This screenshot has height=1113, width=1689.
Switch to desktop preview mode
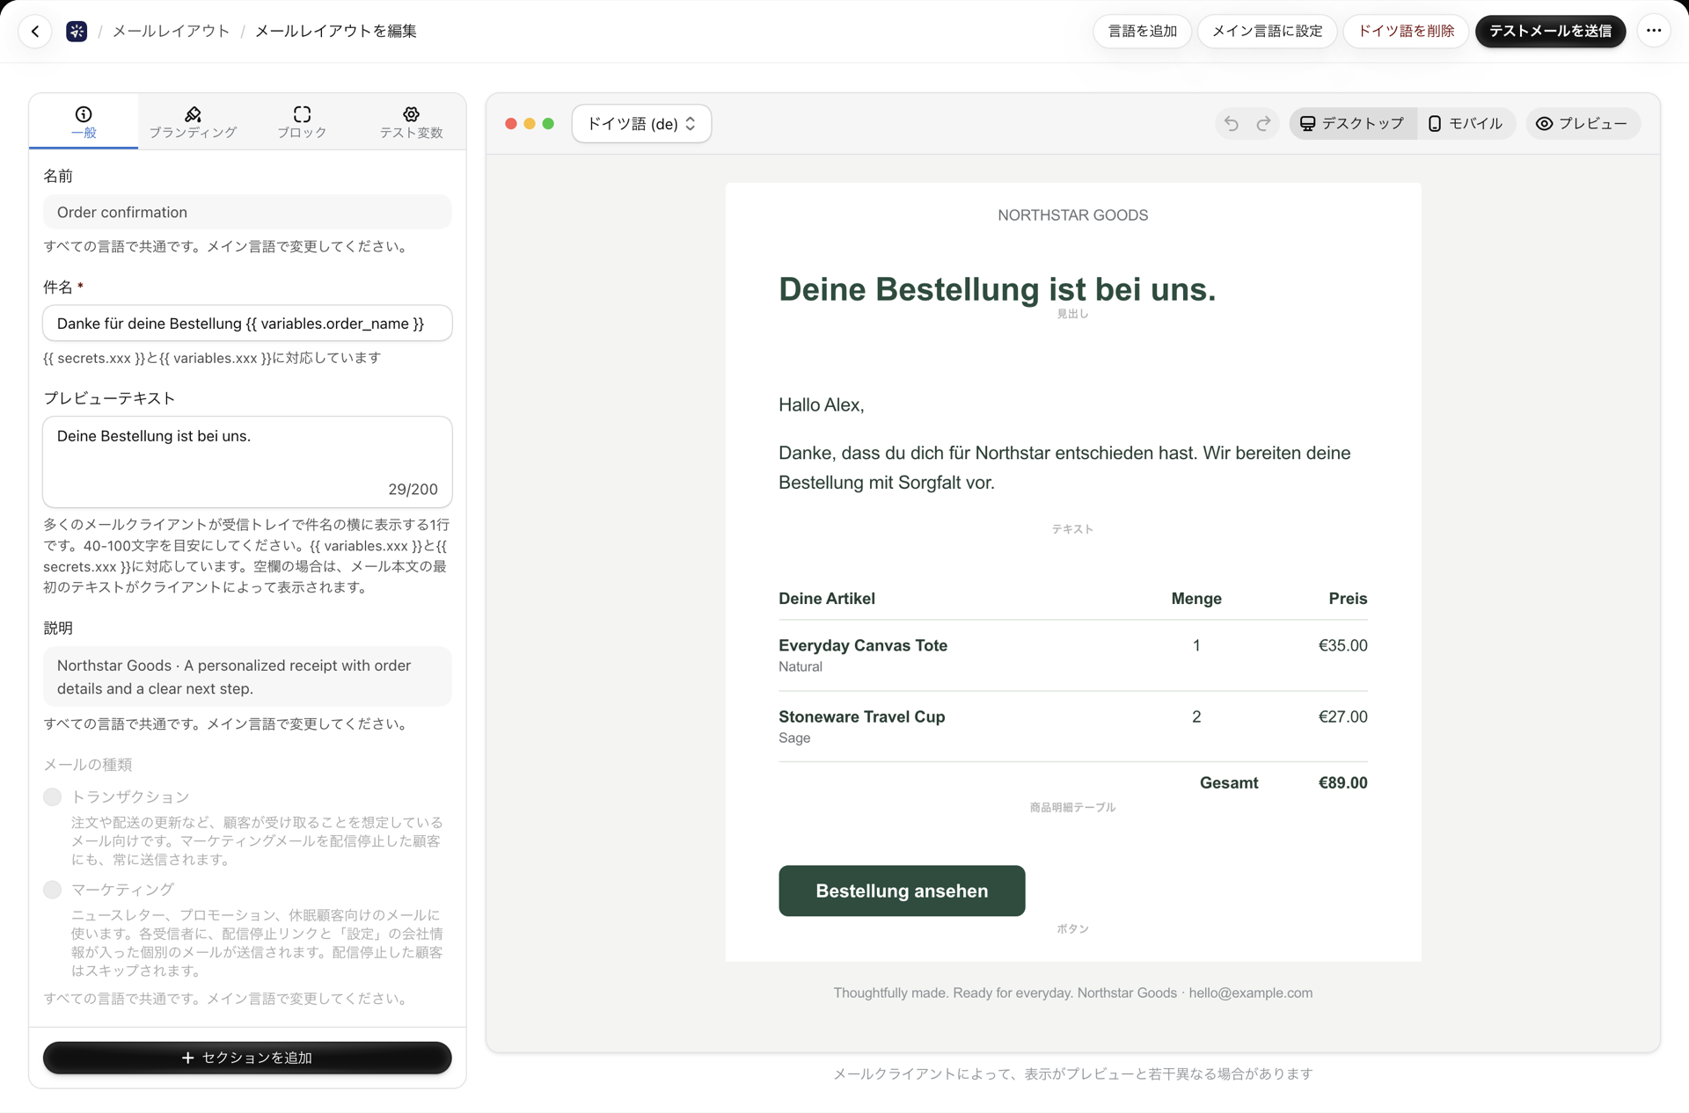click(1353, 124)
